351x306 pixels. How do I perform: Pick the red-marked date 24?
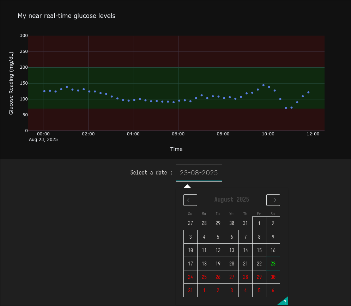190,277
